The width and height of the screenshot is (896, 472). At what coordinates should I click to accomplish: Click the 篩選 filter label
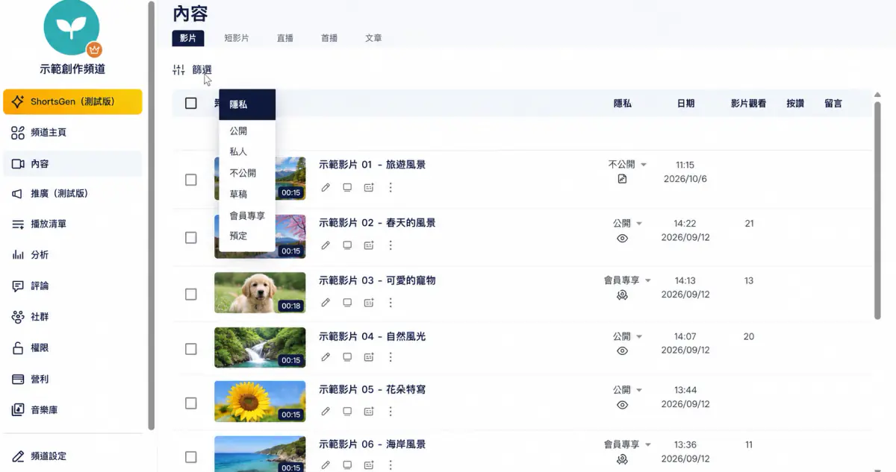pos(202,70)
